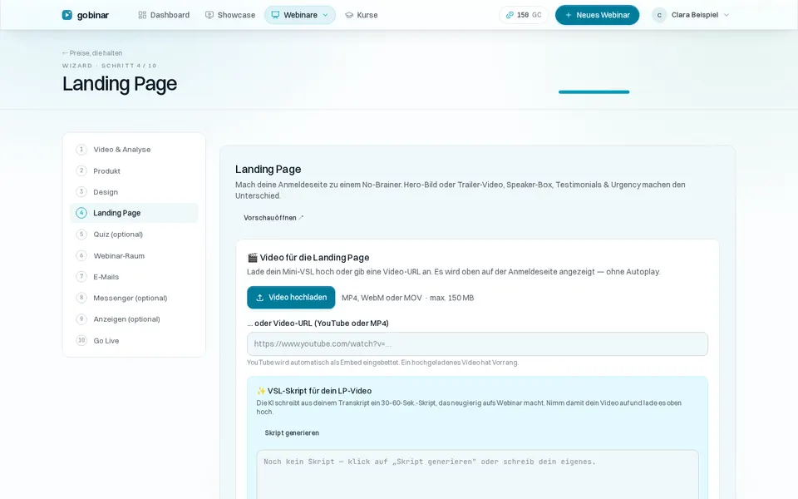The height and width of the screenshot is (499, 798).
Task: Click the 150 GC credits badge
Action: click(x=524, y=15)
